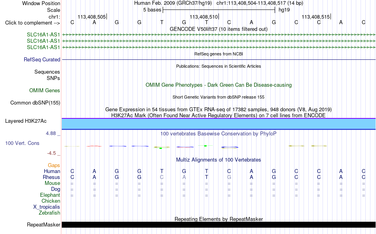Viewport: 376px width, 234px height.
Task: Click the 4.88 PhyloP upper limit value
Action: [51, 133]
